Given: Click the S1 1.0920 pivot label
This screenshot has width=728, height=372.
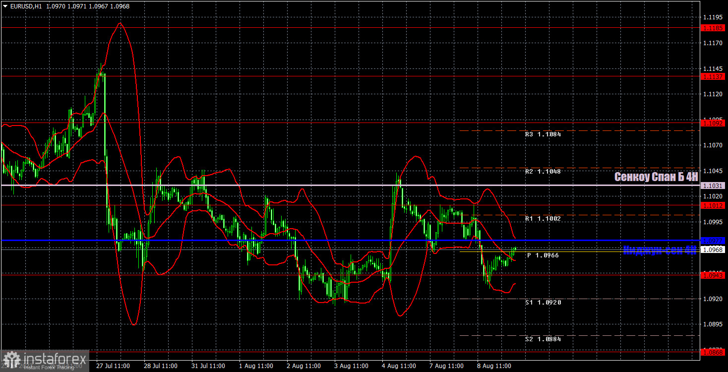Looking at the screenshot, I should [x=543, y=302].
